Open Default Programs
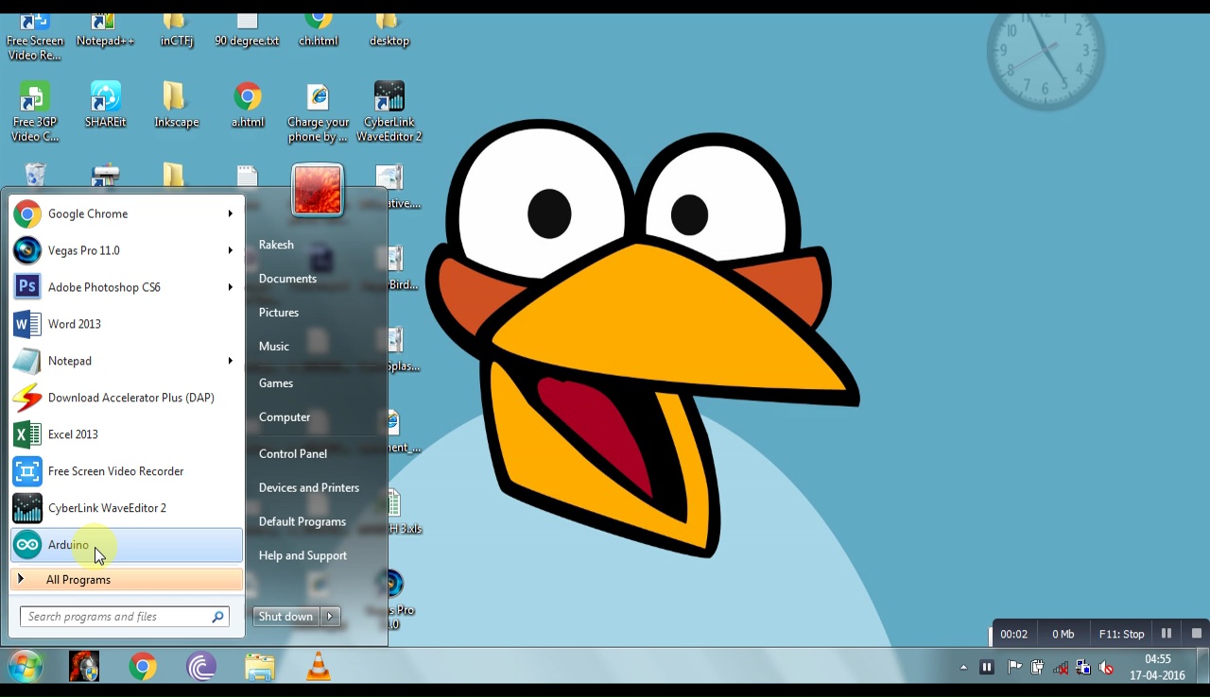This screenshot has width=1210, height=697. click(302, 522)
